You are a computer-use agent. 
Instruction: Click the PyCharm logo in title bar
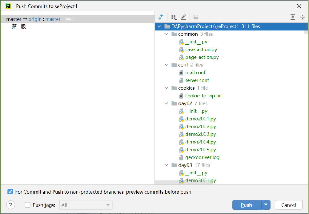(8, 6)
